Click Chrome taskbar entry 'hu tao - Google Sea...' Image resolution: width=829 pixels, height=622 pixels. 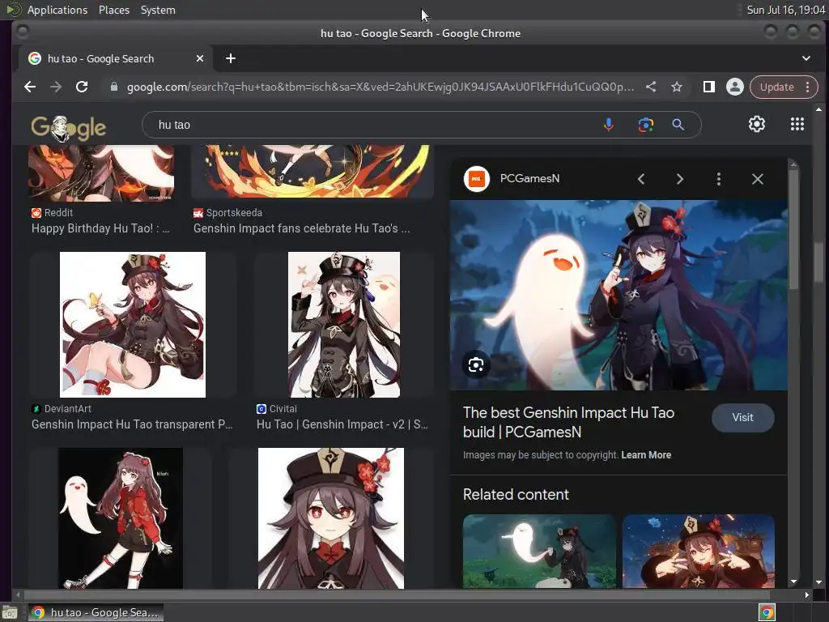(x=96, y=612)
